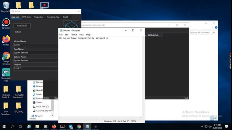Open the Windows Start menu
232x130 pixels.
(4, 126)
